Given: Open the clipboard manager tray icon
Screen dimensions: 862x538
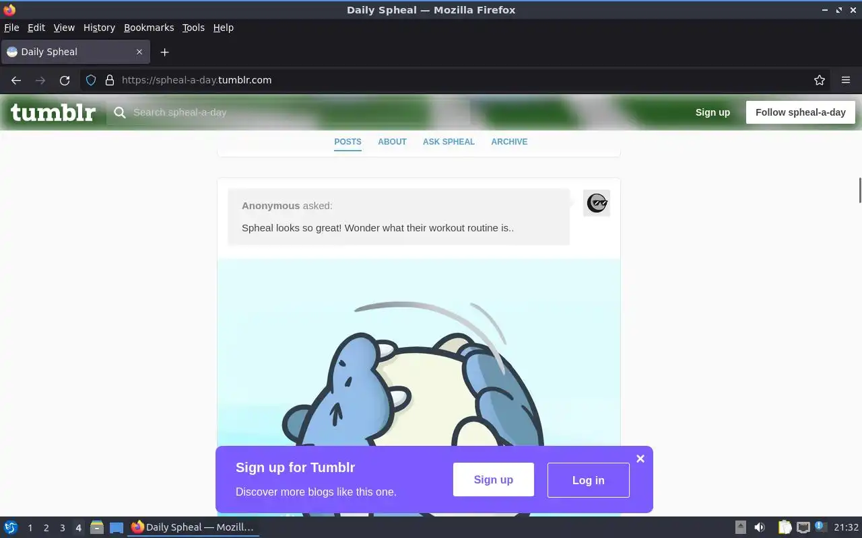Looking at the screenshot, I should [785, 527].
